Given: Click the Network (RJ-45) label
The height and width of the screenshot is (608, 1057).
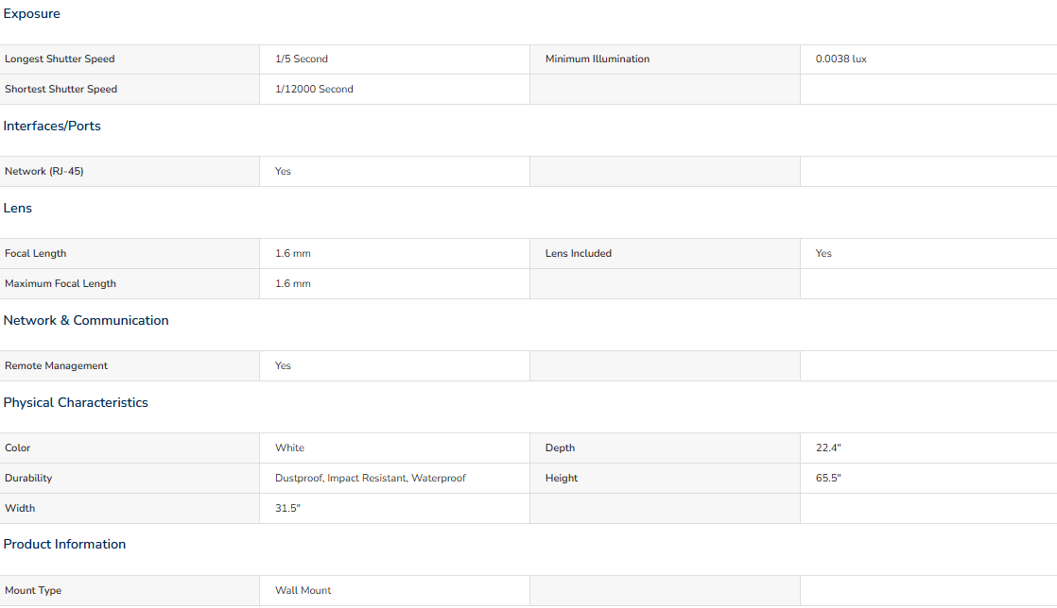Looking at the screenshot, I should coord(44,172).
